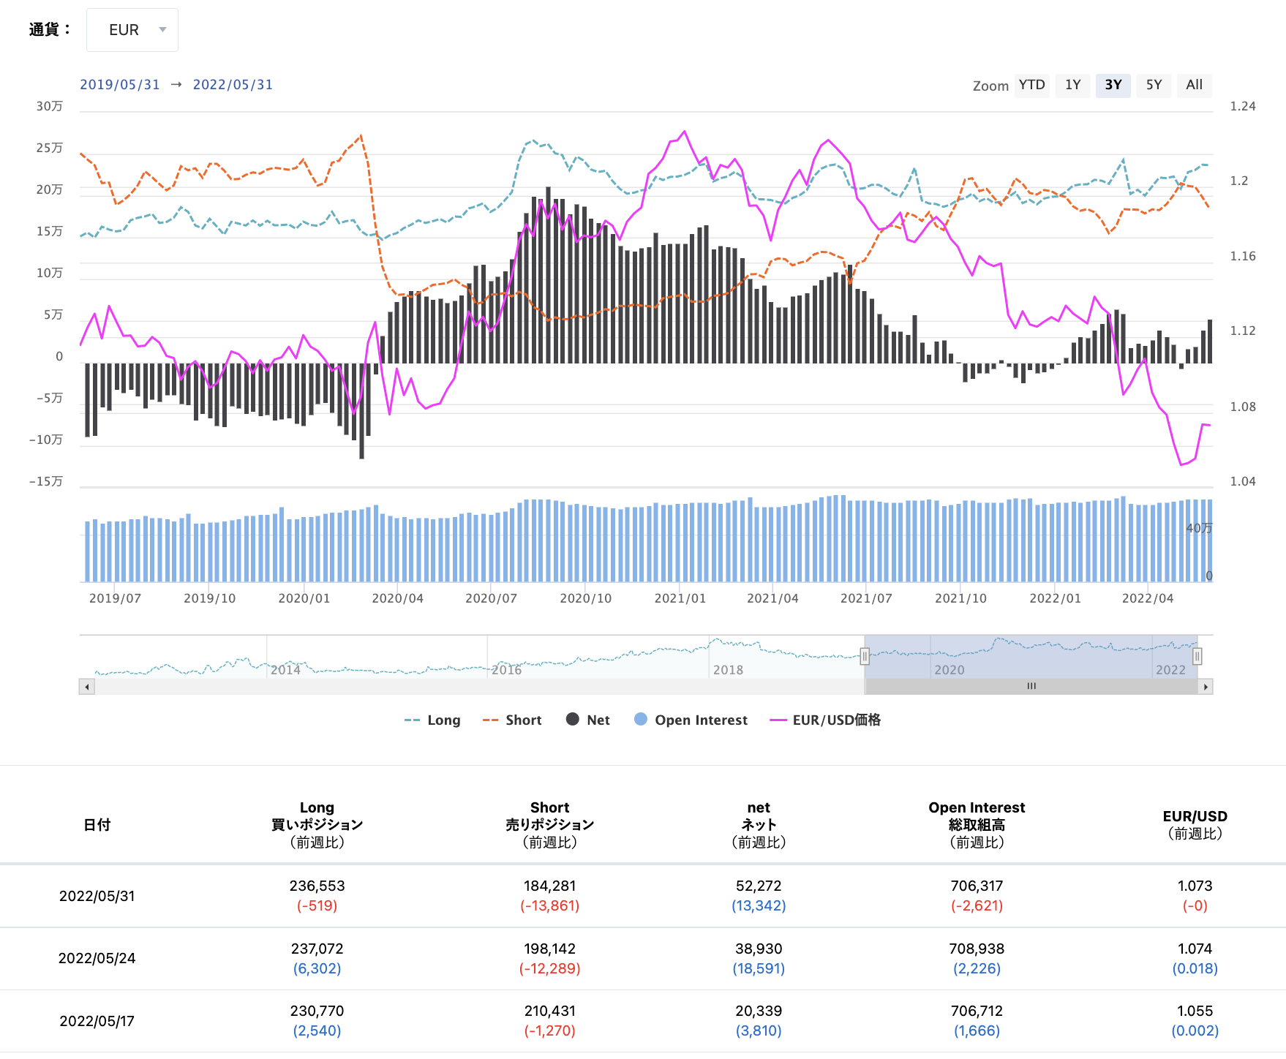Click the Long value 236,553
The width and height of the screenshot is (1286, 1059).
317,886
